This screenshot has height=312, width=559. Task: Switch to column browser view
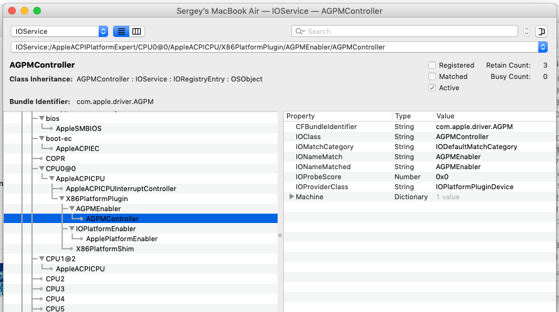point(136,31)
